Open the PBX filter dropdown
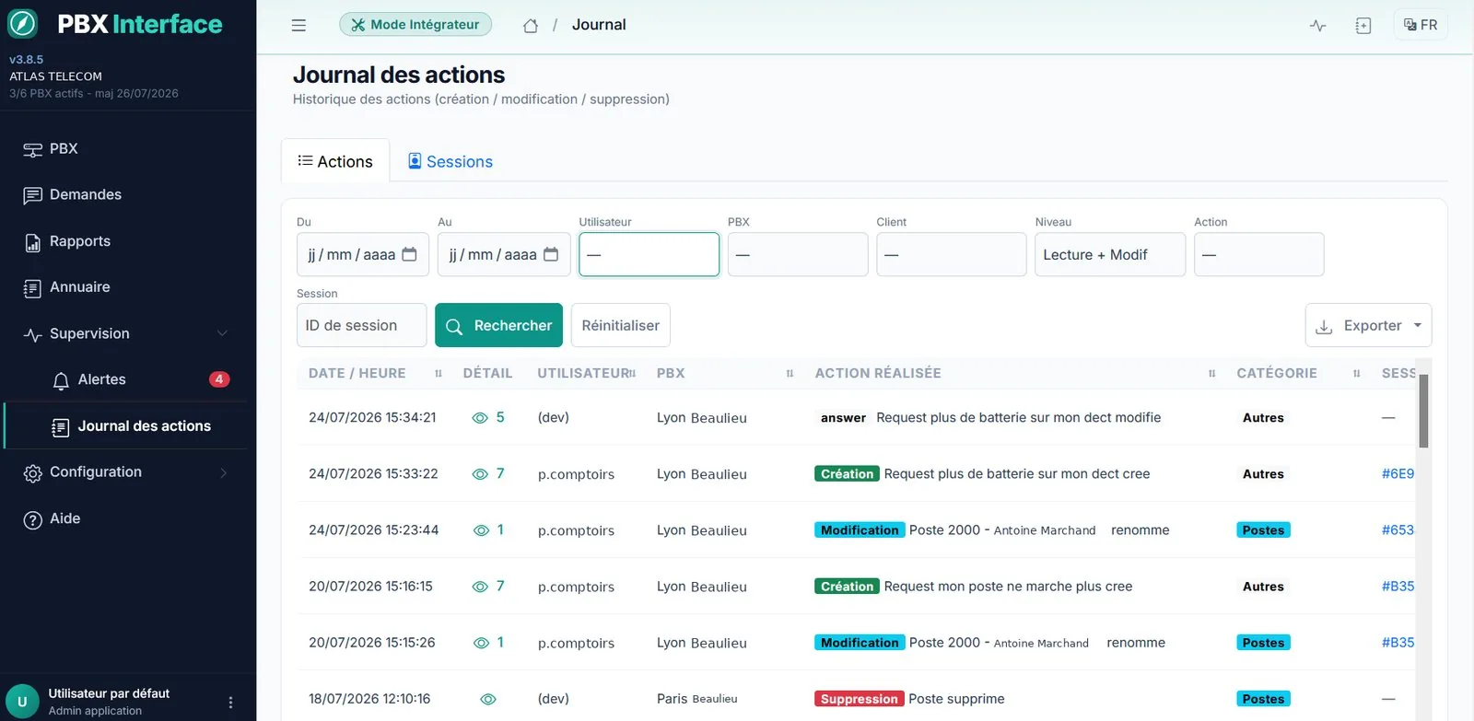Image resolution: width=1474 pixels, height=721 pixels. coord(798,254)
